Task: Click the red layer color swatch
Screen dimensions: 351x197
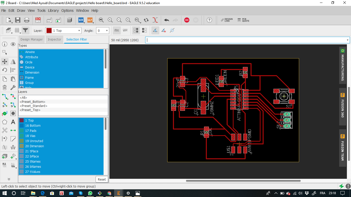Action: [49, 31]
